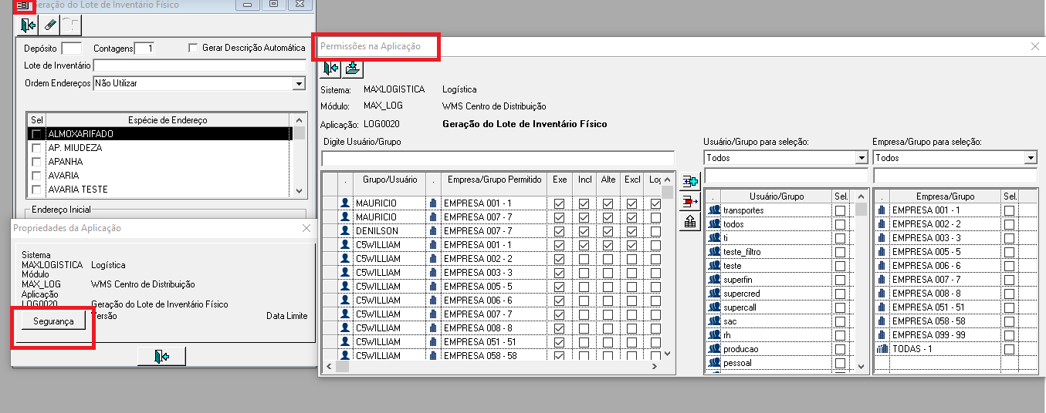
Task: Click Grupo/Usuário column header
Action: pos(390,180)
